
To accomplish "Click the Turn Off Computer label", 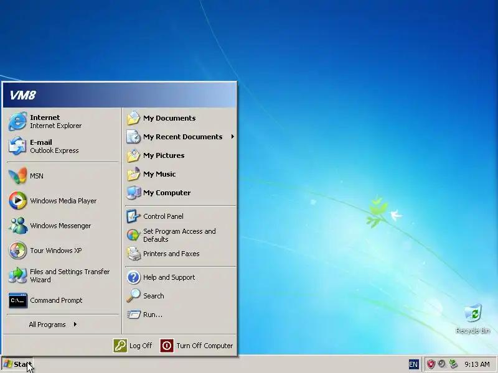I will (x=205, y=346).
